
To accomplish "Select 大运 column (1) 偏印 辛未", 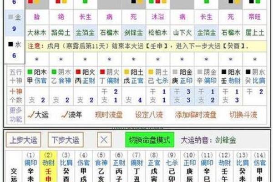I will 30,167.
